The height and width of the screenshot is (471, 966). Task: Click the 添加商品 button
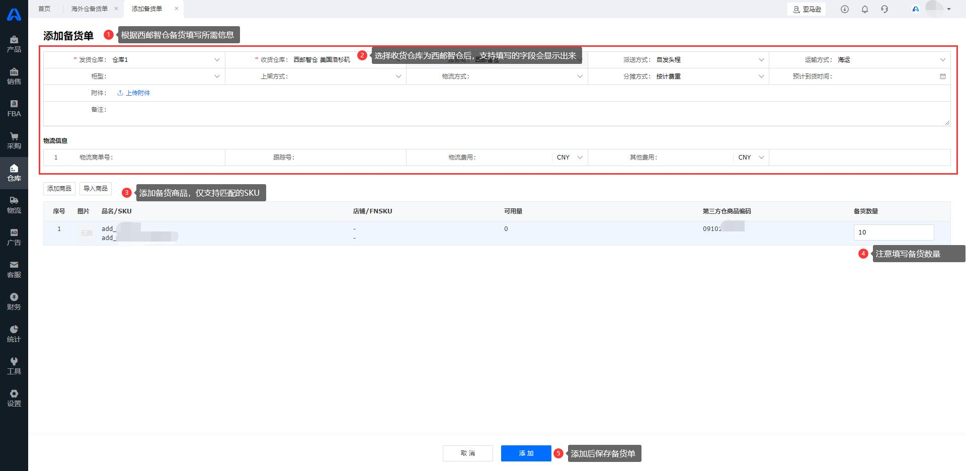click(59, 189)
